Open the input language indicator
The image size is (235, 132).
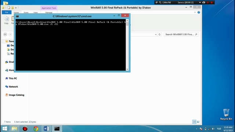(x=219, y=129)
